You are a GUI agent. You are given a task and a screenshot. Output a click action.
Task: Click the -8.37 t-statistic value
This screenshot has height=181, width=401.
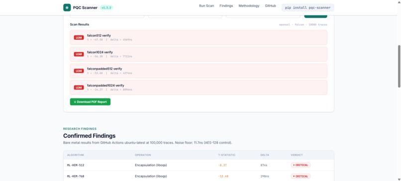pos(222,165)
